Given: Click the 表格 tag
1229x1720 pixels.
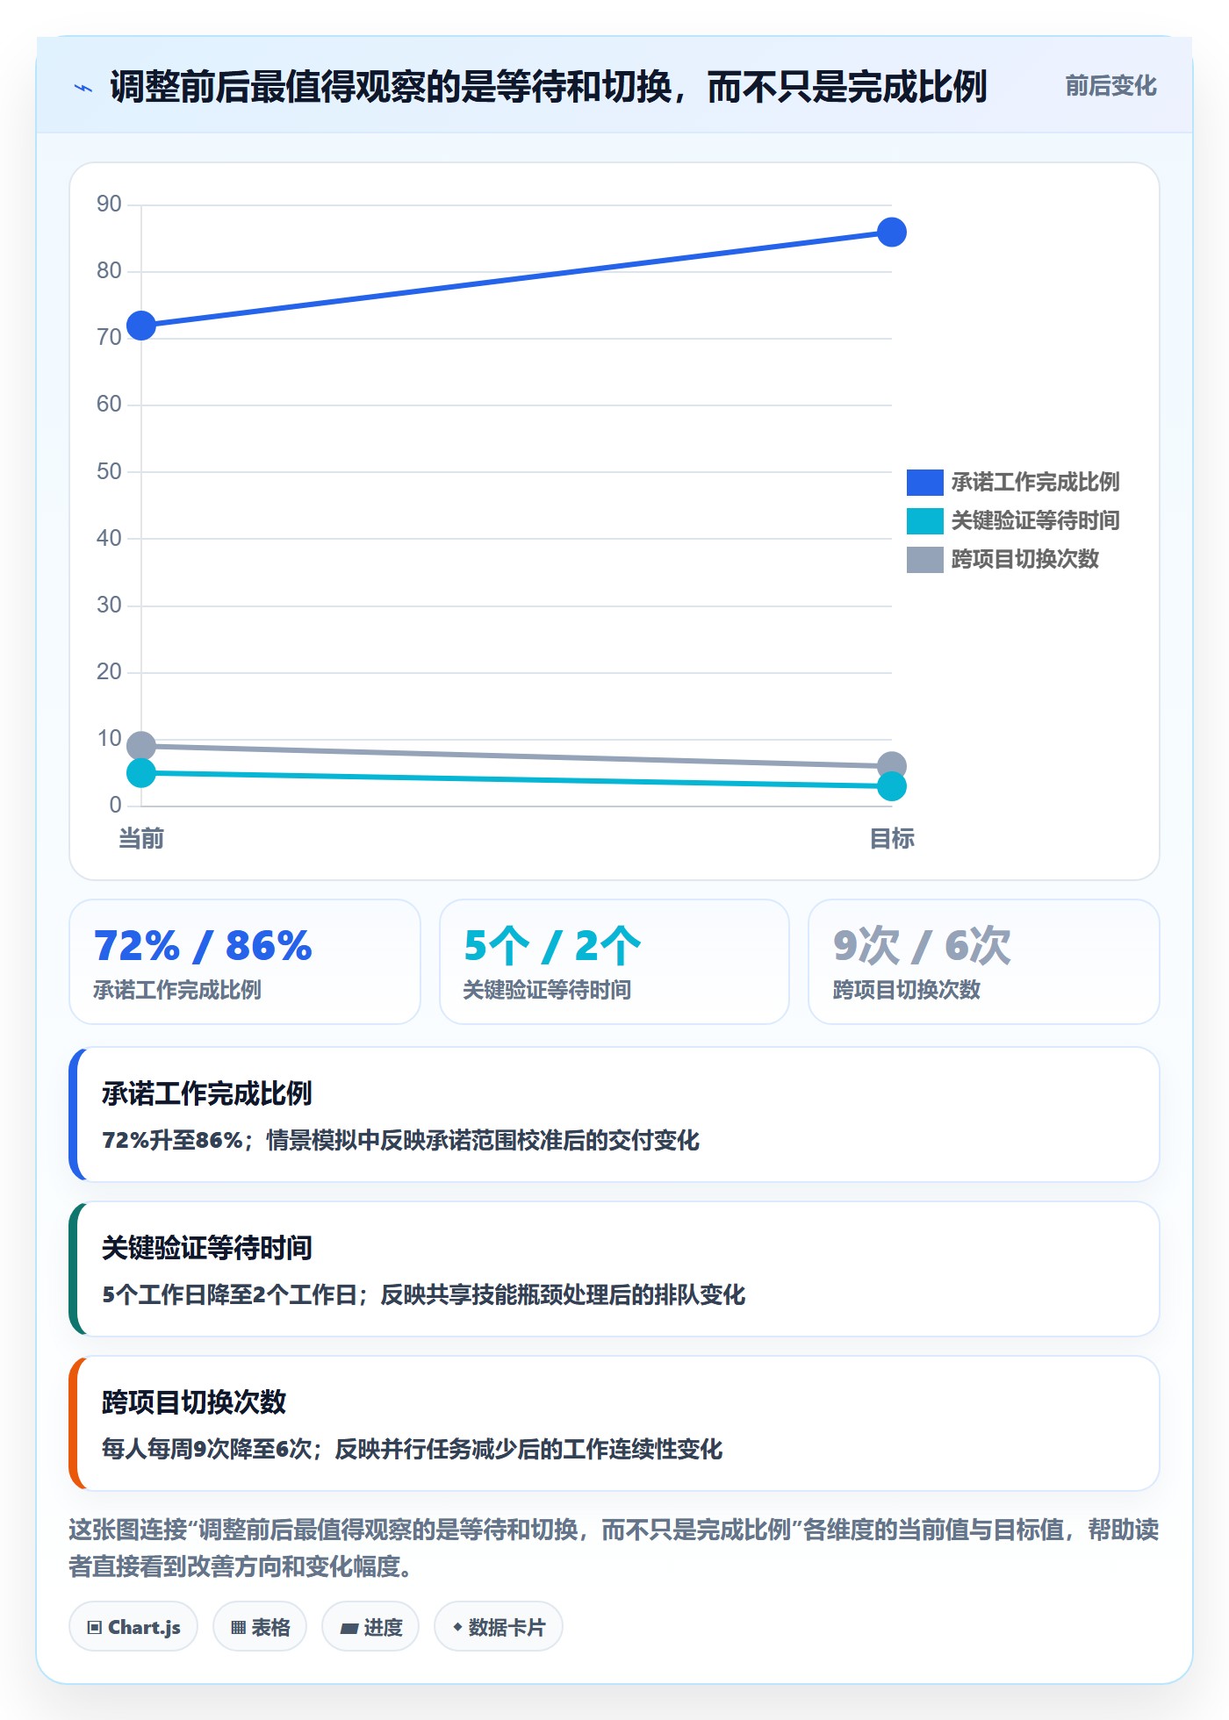Looking at the screenshot, I should [x=260, y=1627].
